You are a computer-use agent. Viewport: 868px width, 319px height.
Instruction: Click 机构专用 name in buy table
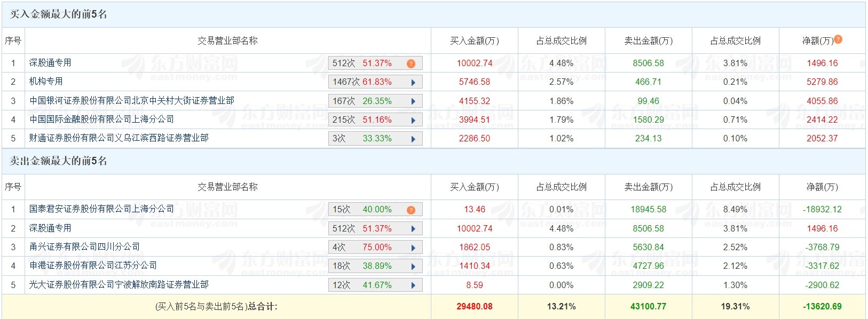[x=46, y=81]
